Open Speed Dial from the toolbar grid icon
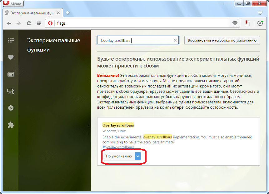 [x=39, y=23]
